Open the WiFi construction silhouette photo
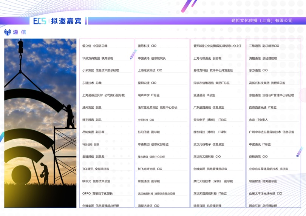 pos(40,123)
